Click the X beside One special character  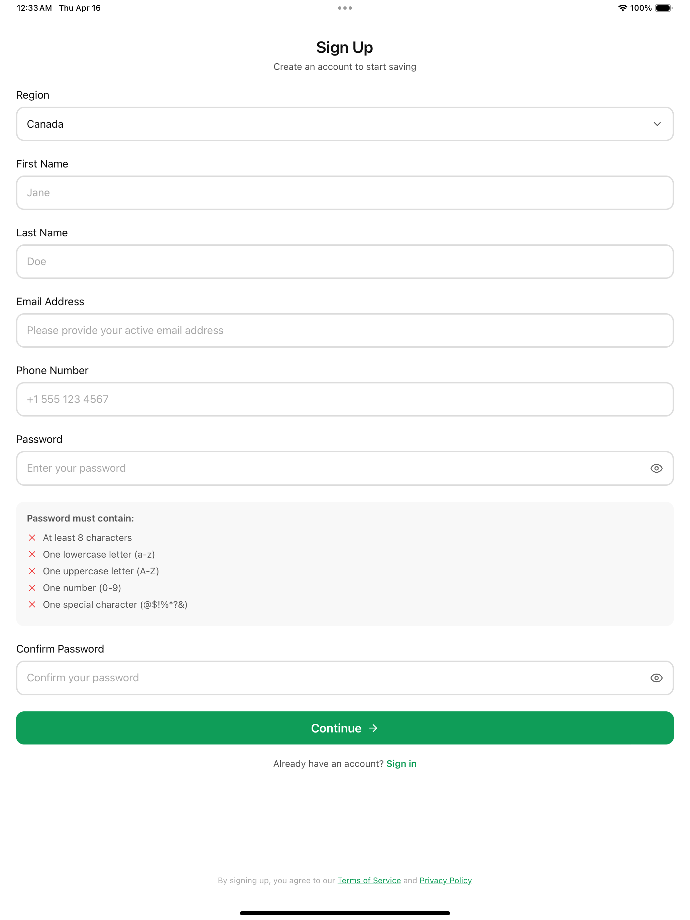[32, 604]
